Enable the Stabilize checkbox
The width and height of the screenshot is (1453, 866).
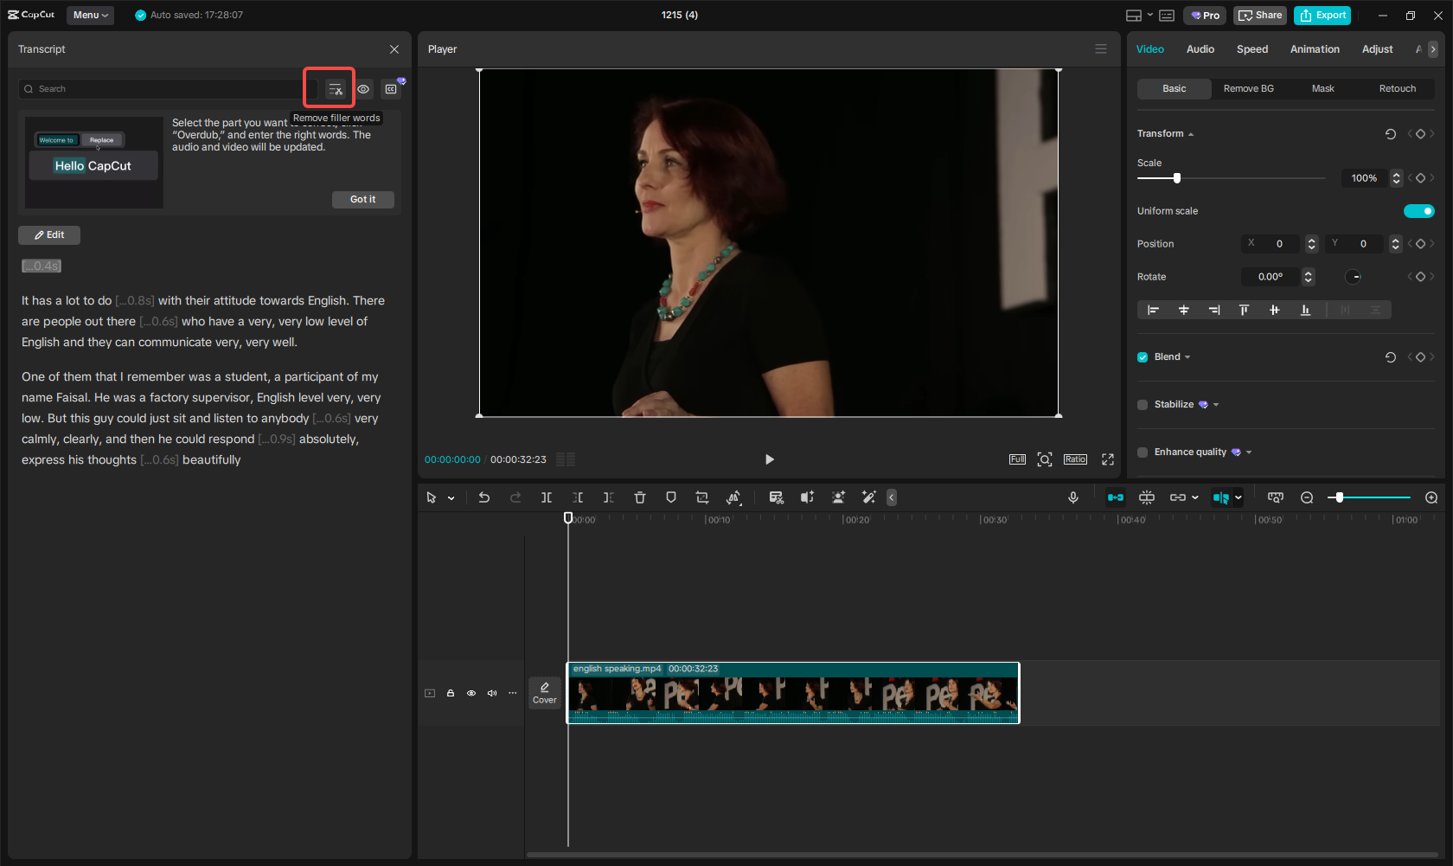click(1143, 405)
